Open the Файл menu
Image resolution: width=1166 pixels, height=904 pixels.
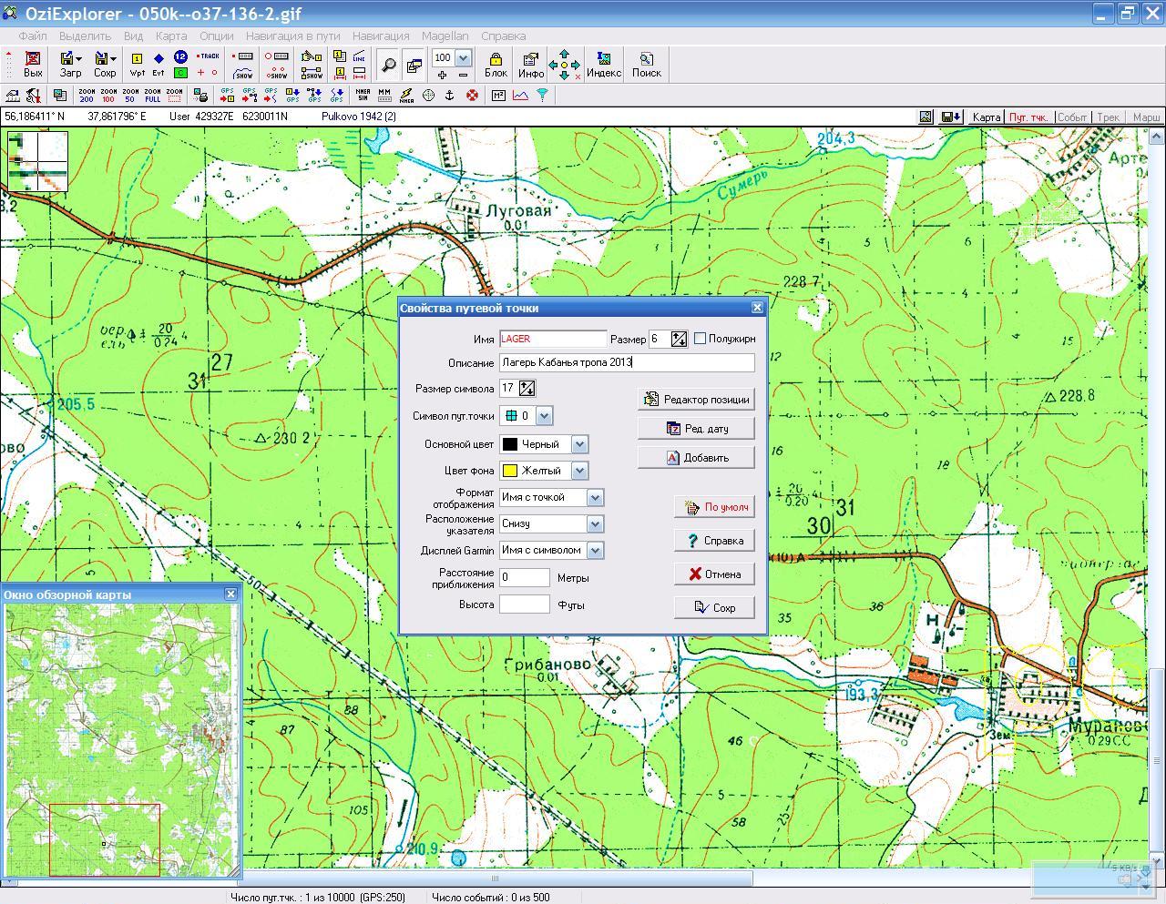pyautogui.click(x=32, y=36)
